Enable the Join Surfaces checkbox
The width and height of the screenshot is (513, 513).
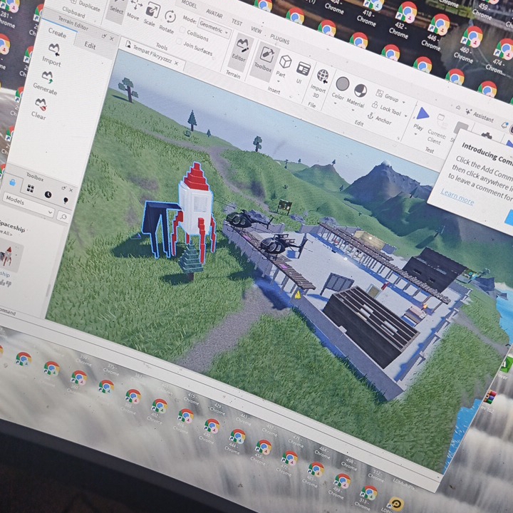[179, 41]
